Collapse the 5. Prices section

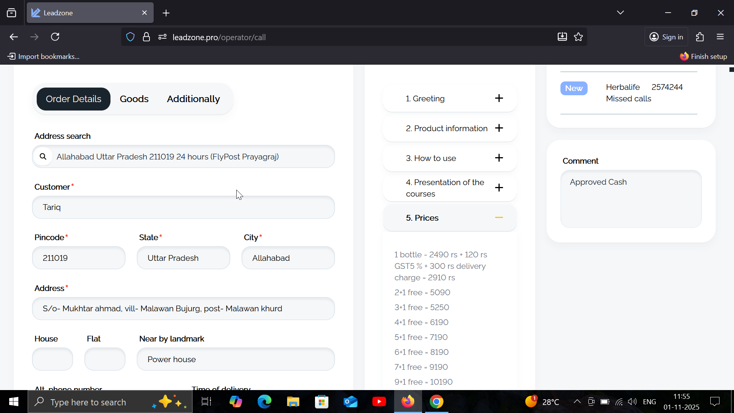499,218
